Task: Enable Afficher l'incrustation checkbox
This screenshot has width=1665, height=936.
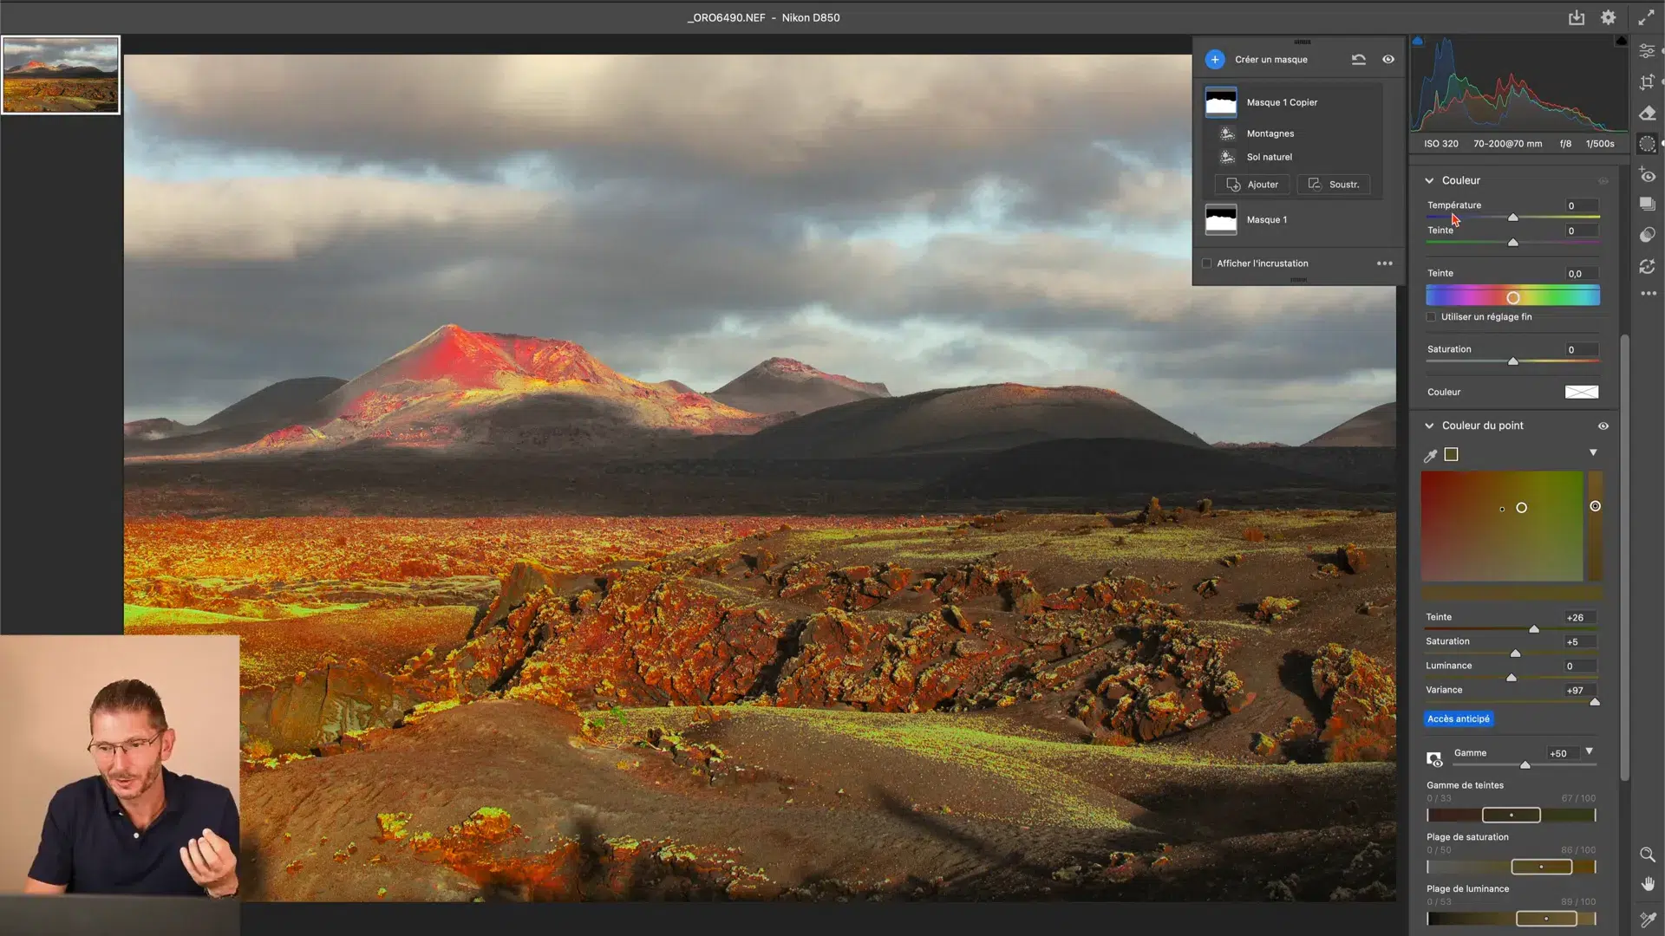Action: tap(1206, 263)
